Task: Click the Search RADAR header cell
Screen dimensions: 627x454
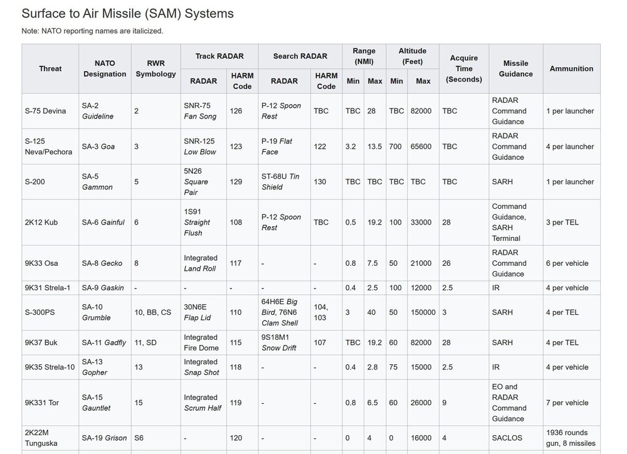Action: click(300, 56)
